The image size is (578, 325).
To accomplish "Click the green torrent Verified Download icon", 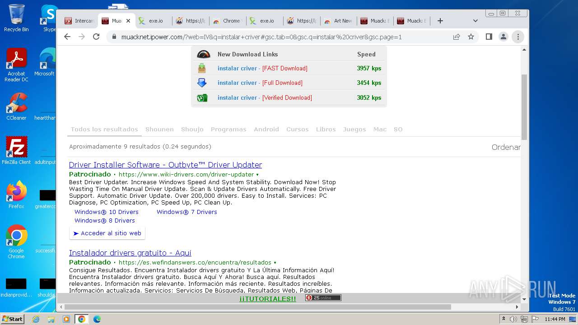I will 202,97.
